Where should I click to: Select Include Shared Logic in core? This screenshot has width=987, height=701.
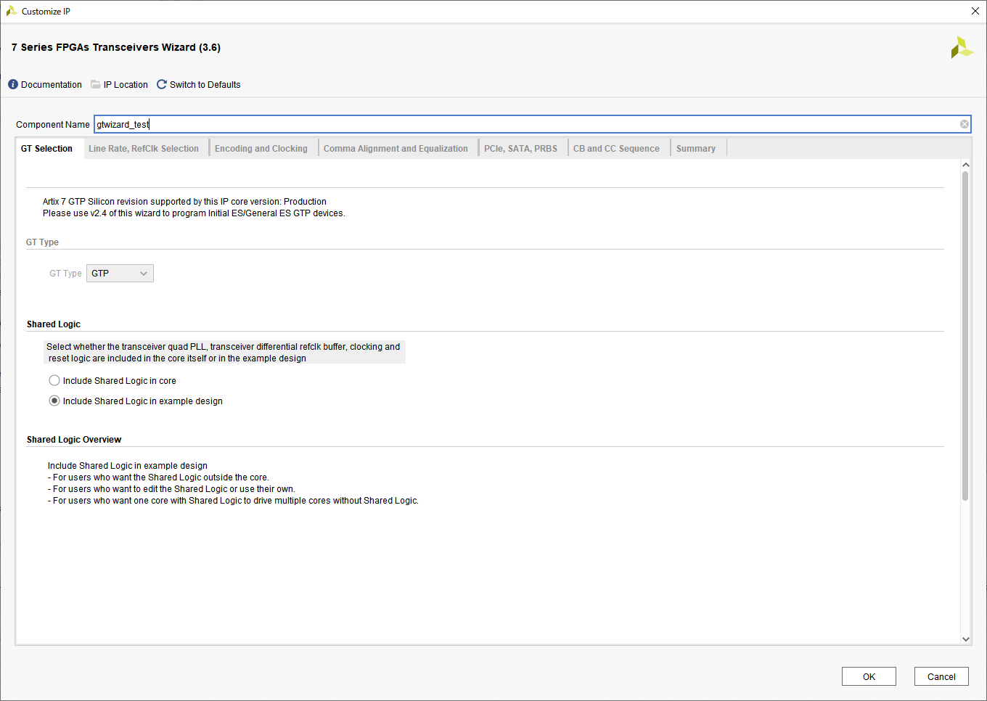(54, 380)
